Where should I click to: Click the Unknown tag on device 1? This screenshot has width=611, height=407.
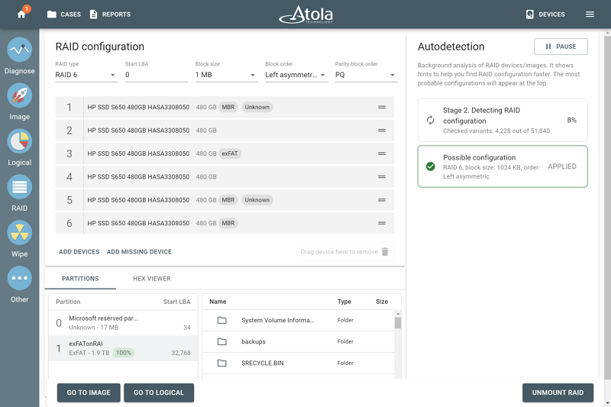[257, 107]
